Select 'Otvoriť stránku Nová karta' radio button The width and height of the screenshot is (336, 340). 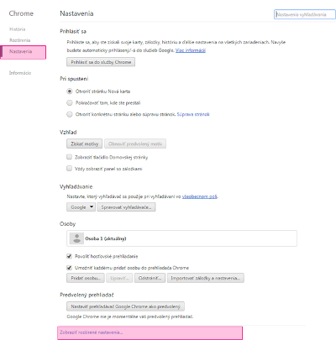tap(70, 92)
